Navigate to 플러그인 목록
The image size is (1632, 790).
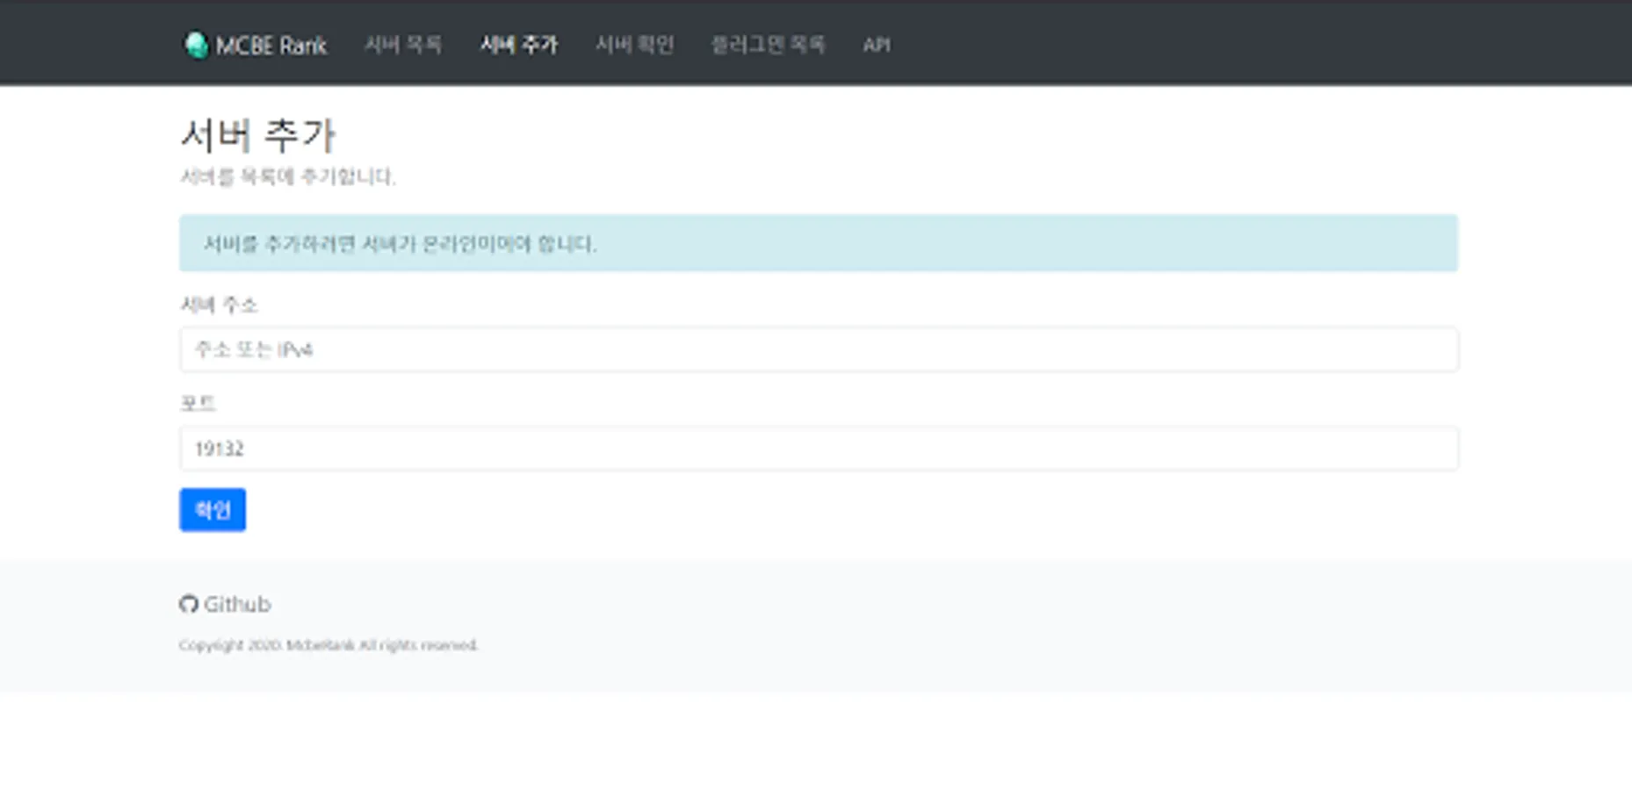coord(769,45)
